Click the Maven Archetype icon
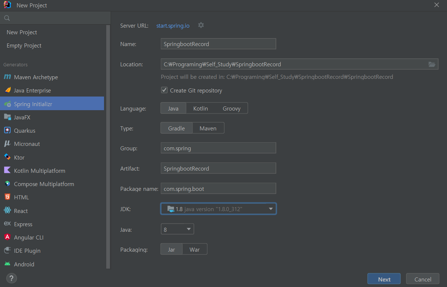This screenshot has height=287, width=447. coord(7,77)
